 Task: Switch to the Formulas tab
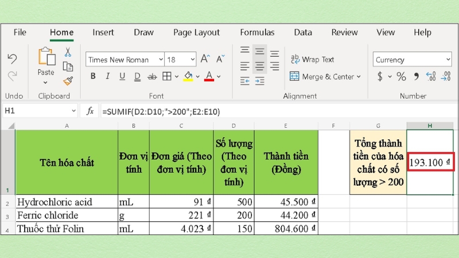click(256, 33)
